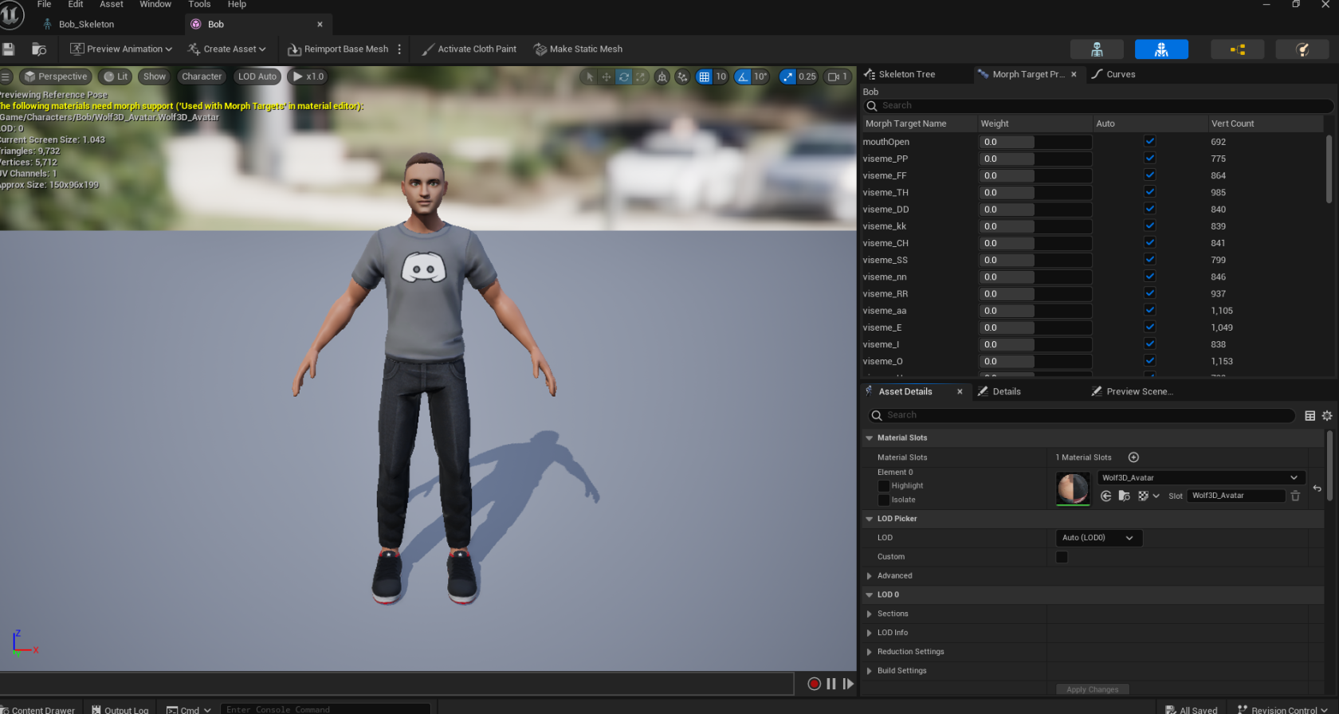
Task: Switch to Physics asset mode icon
Action: point(1302,49)
